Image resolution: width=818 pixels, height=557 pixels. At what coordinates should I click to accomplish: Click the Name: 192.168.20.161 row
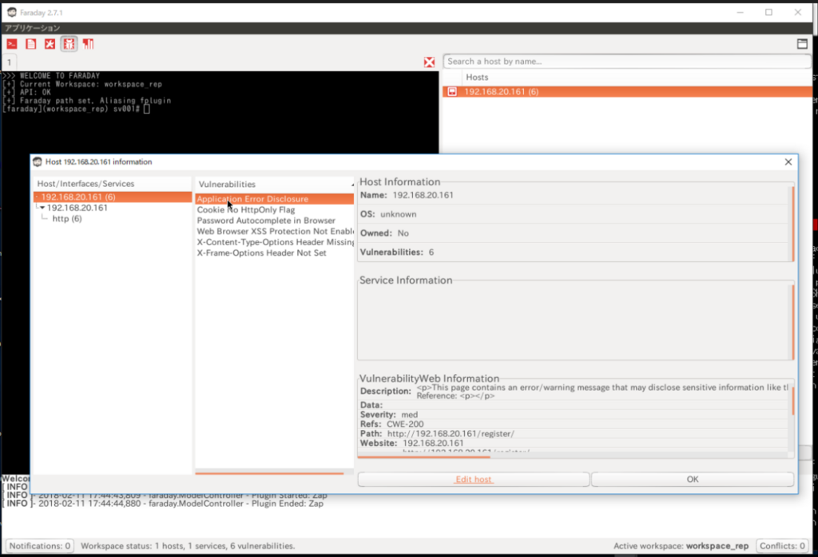(574, 195)
